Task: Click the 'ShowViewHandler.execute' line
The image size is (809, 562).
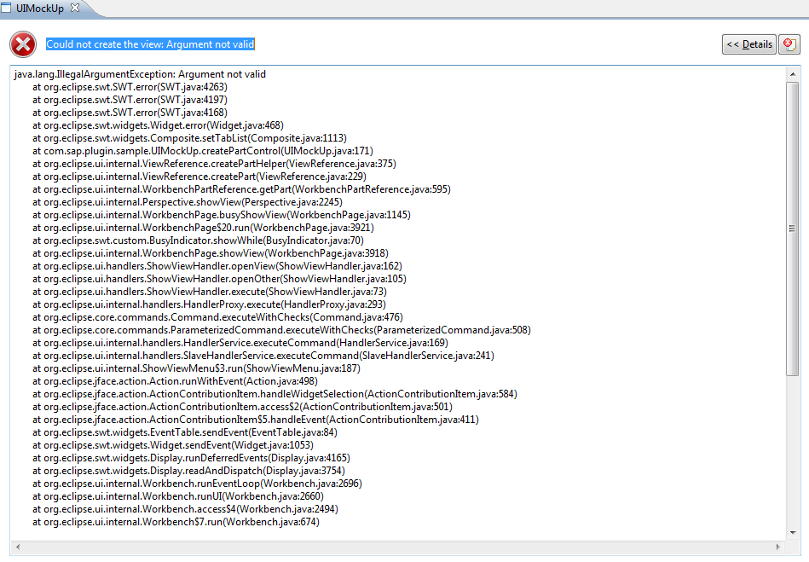Action: (x=210, y=292)
